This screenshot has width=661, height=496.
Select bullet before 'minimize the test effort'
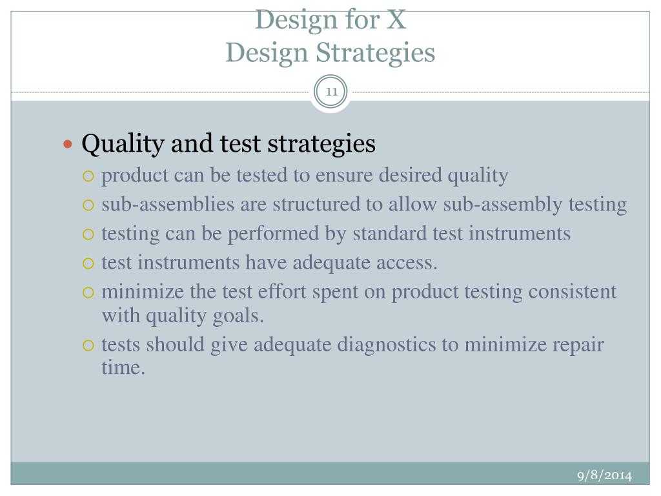click(x=88, y=293)
